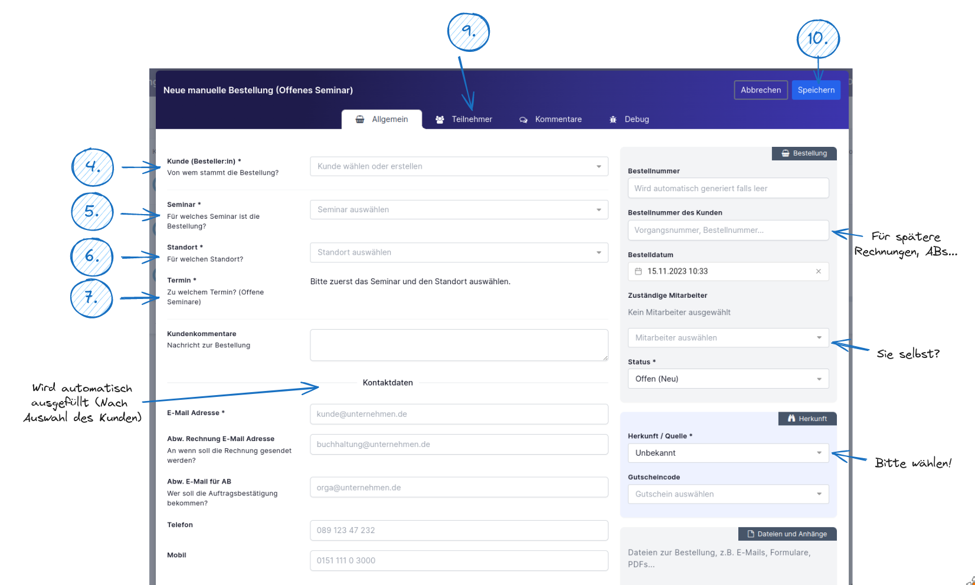Clear the Bestelldatum with the x icon

click(x=819, y=271)
